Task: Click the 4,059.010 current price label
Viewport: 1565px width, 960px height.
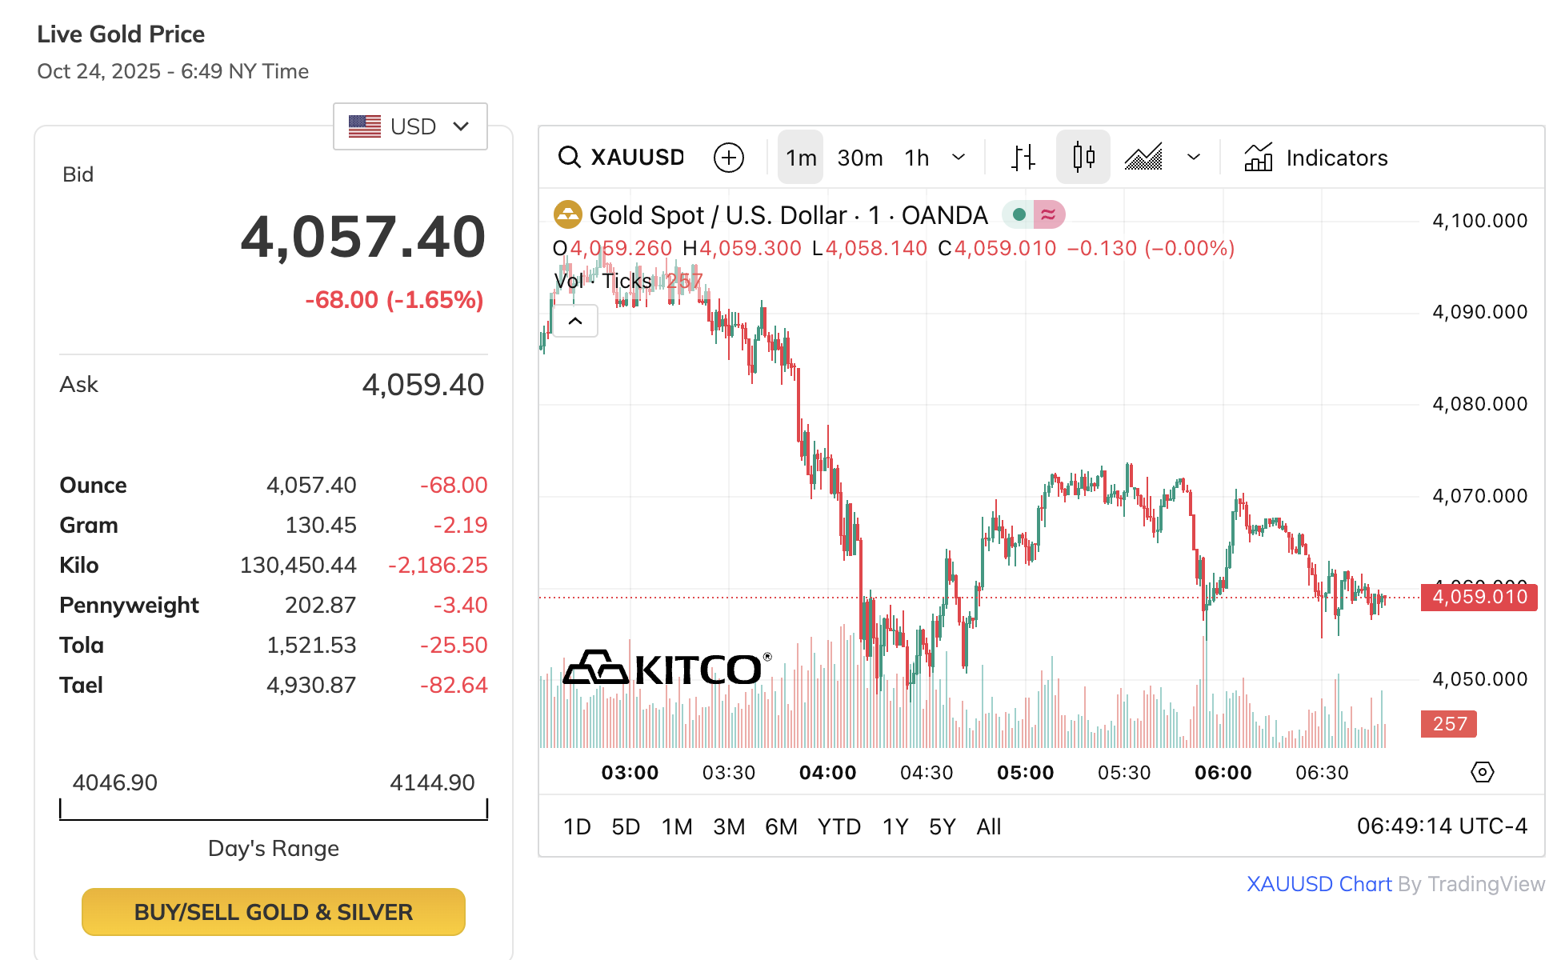Action: tap(1479, 597)
